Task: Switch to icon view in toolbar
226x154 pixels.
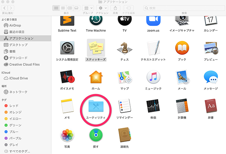Action: point(56,7)
